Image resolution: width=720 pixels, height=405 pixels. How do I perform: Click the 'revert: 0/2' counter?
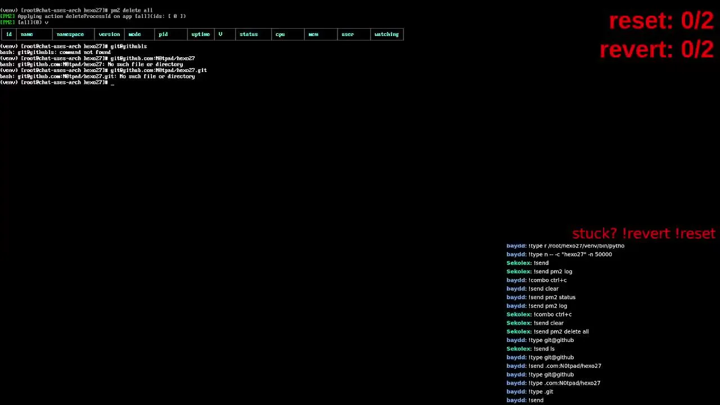coord(656,49)
